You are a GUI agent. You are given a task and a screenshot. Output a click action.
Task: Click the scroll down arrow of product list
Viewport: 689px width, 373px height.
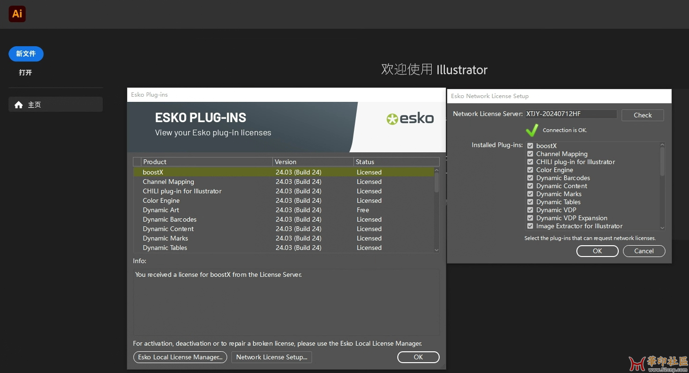436,250
